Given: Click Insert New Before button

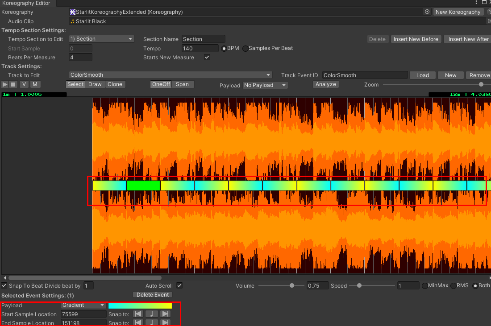Looking at the screenshot, I should click(416, 39).
